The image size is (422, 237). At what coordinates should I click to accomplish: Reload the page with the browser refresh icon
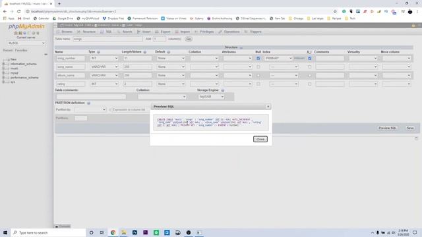[x=19, y=12]
